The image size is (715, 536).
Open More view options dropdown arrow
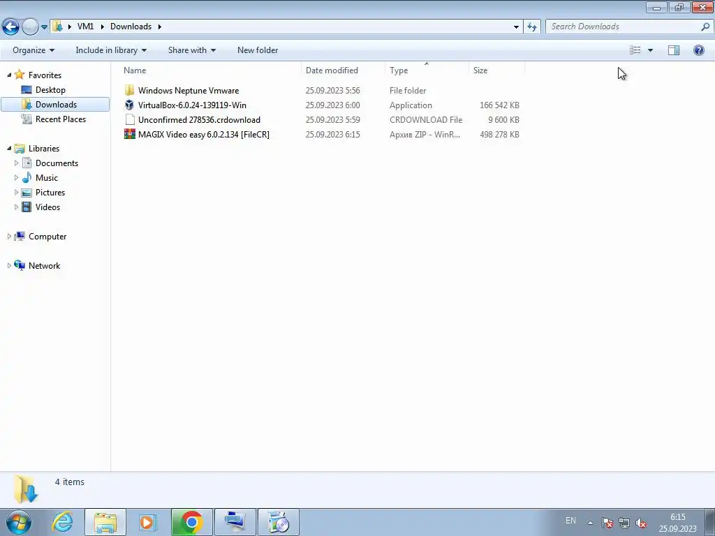click(x=650, y=50)
